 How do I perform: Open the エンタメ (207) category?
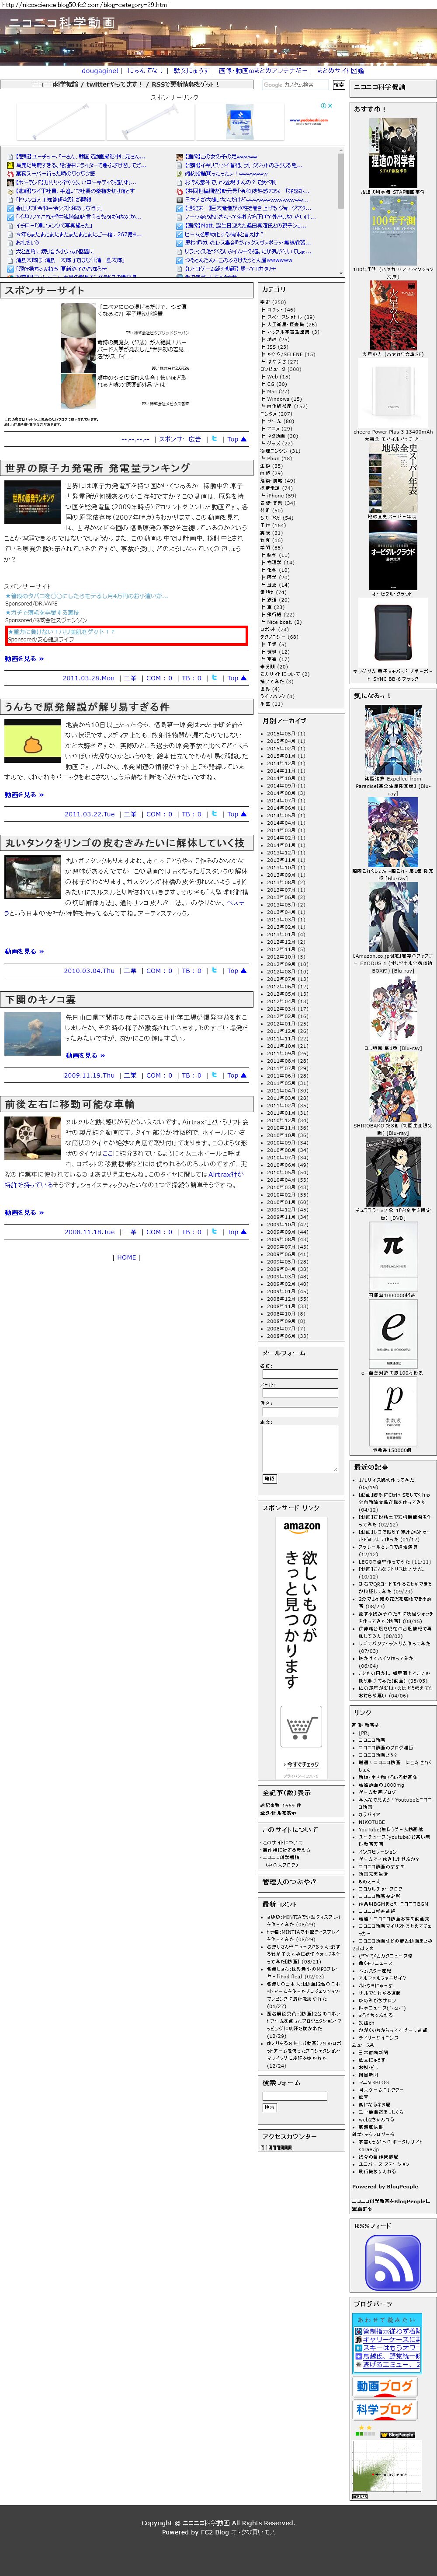(276, 414)
